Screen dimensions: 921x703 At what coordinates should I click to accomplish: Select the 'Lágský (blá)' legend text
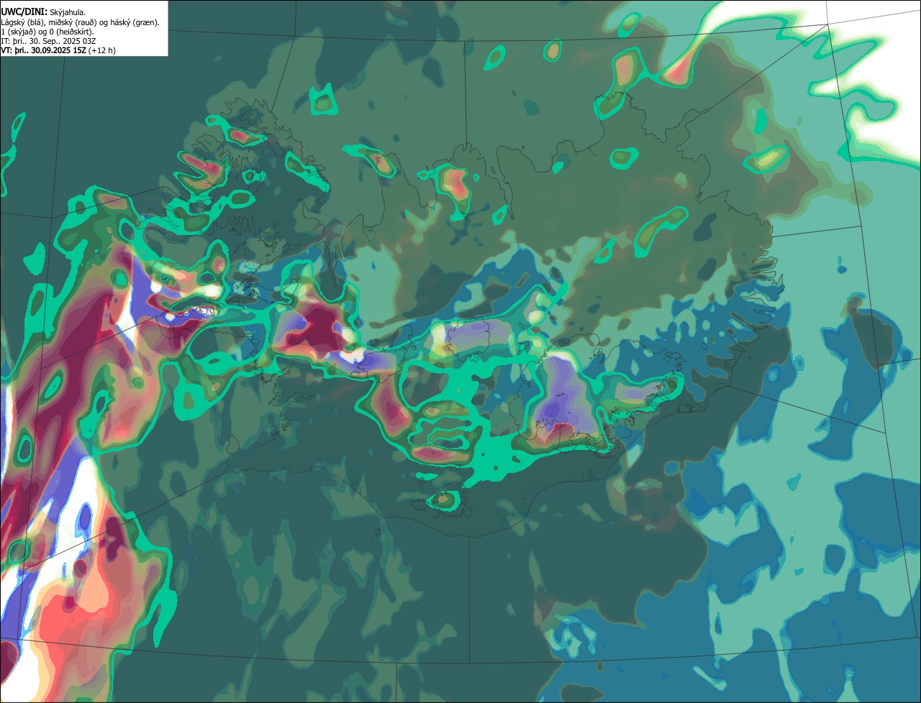coord(23,23)
